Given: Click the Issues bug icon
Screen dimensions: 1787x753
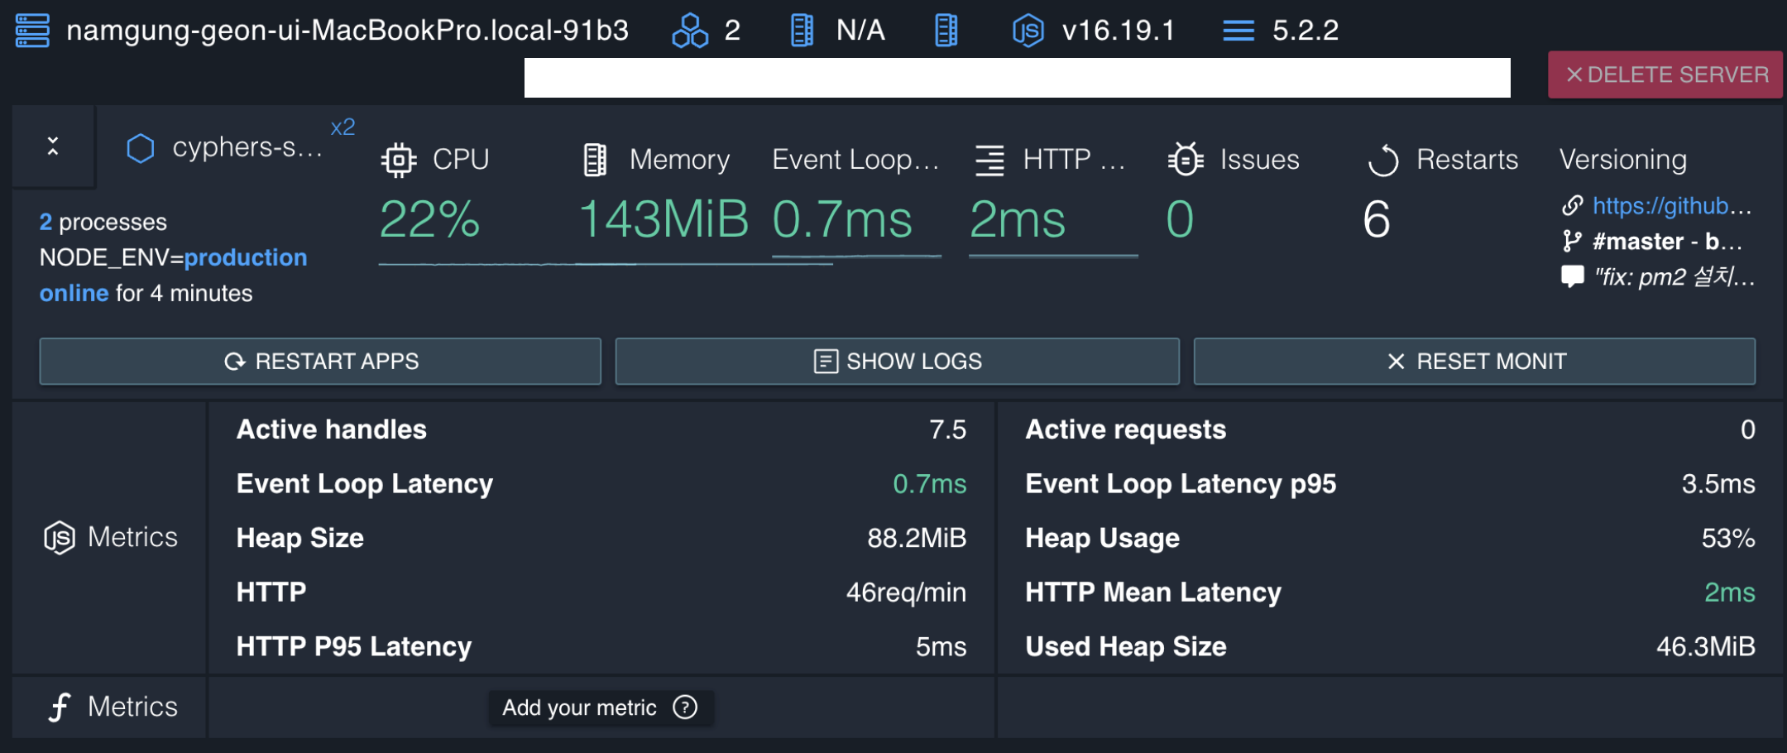Looking at the screenshot, I should 1185,159.
